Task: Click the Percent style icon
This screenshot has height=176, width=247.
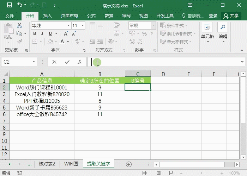Action: point(144,33)
